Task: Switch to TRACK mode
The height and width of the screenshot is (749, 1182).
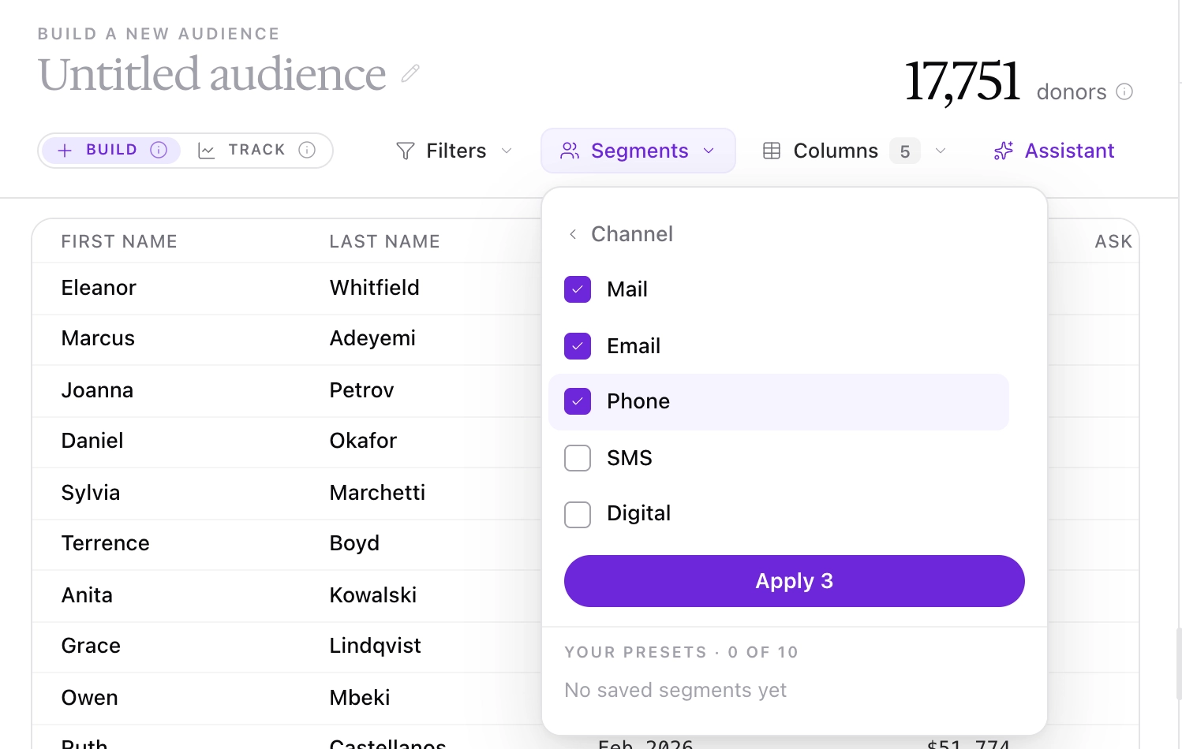Action: tap(256, 150)
